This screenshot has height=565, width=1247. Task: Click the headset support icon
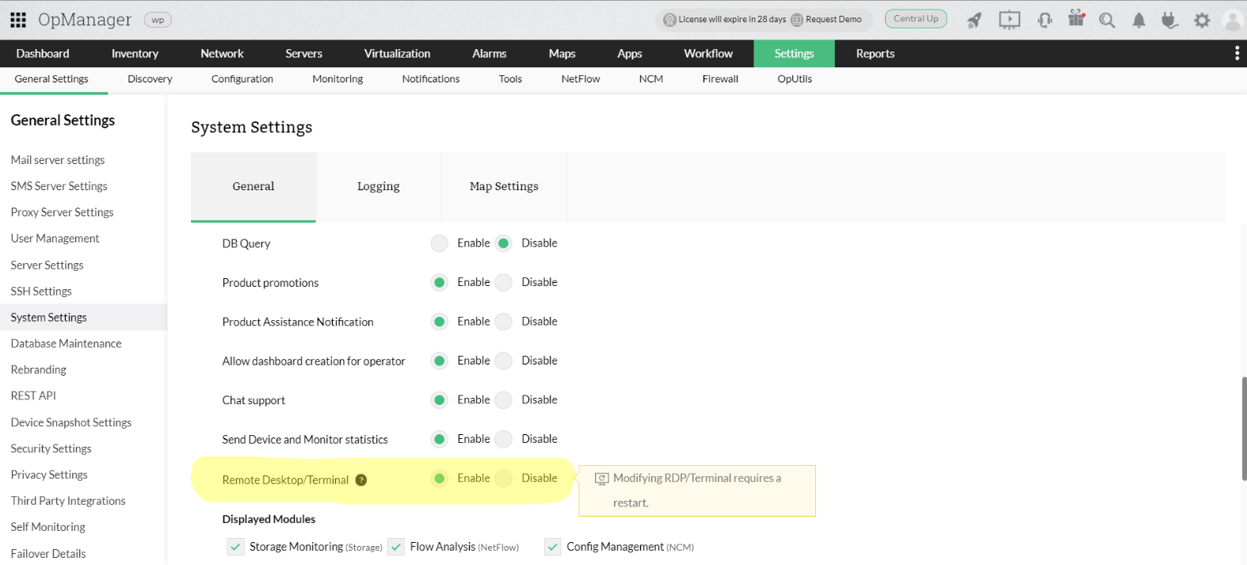pos(1045,21)
